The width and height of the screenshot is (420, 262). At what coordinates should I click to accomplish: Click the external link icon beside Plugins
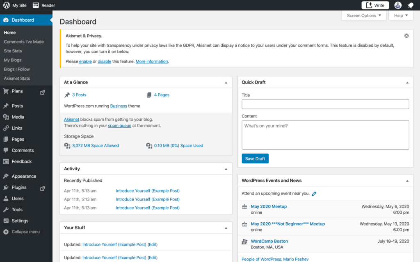point(43,188)
